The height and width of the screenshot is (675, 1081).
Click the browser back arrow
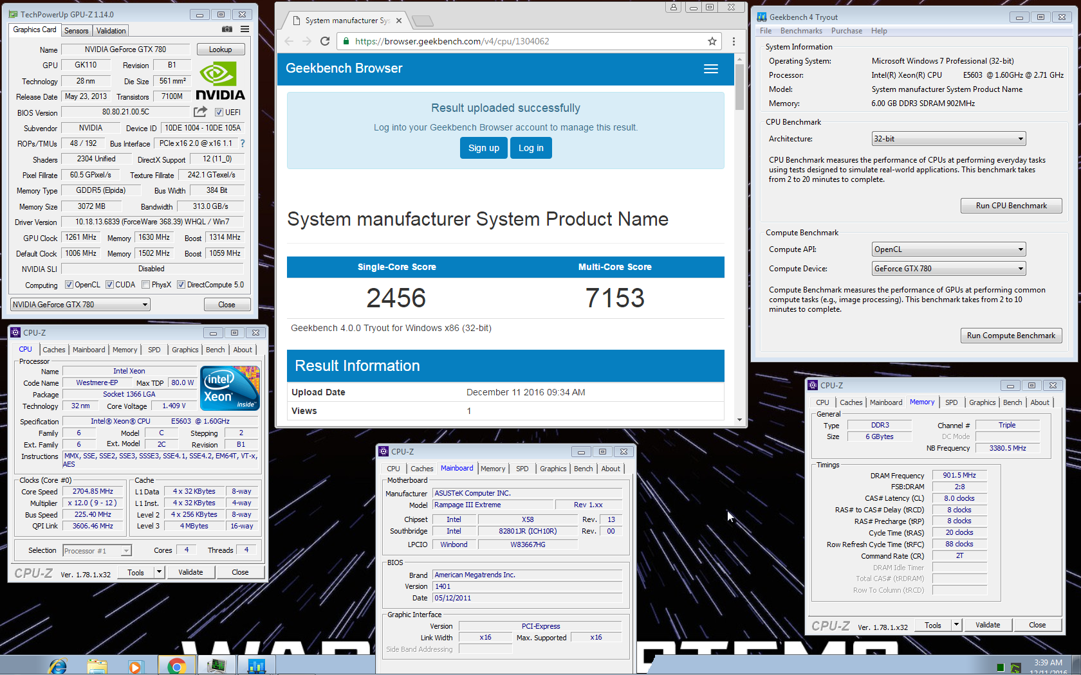pos(289,41)
